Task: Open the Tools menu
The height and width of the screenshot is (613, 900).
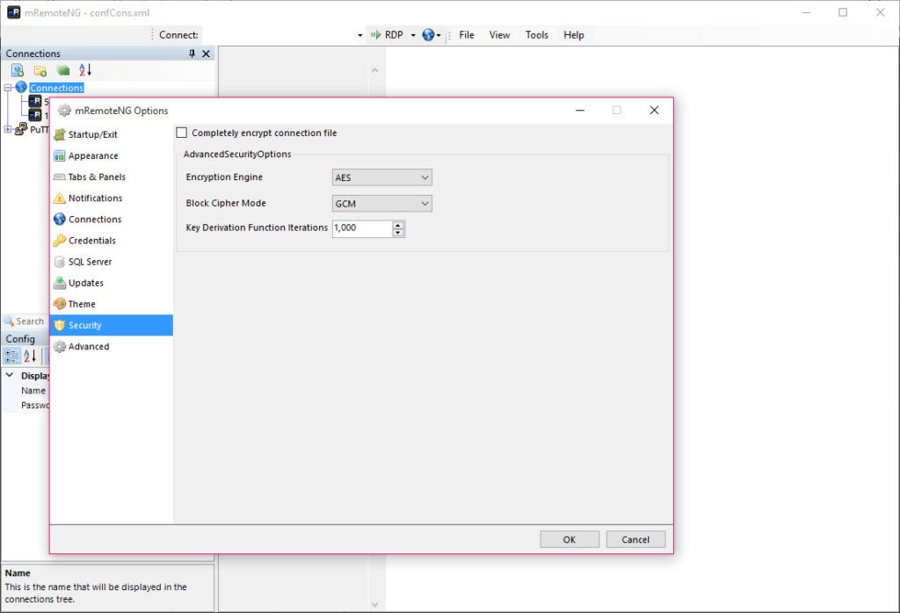Action: (x=537, y=35)
